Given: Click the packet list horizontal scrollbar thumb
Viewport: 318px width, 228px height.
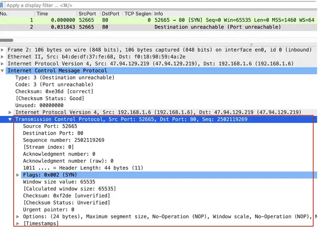Looking at the screenshot, I should tap(7, 40).
